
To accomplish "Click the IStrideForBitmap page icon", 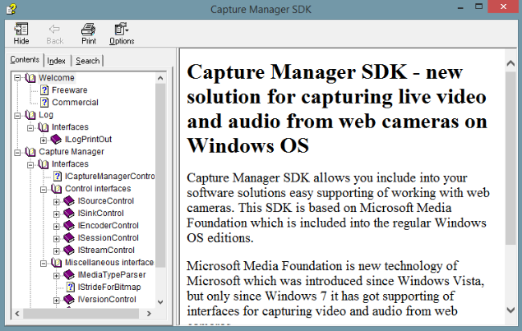I will click(x=70, y=287).
